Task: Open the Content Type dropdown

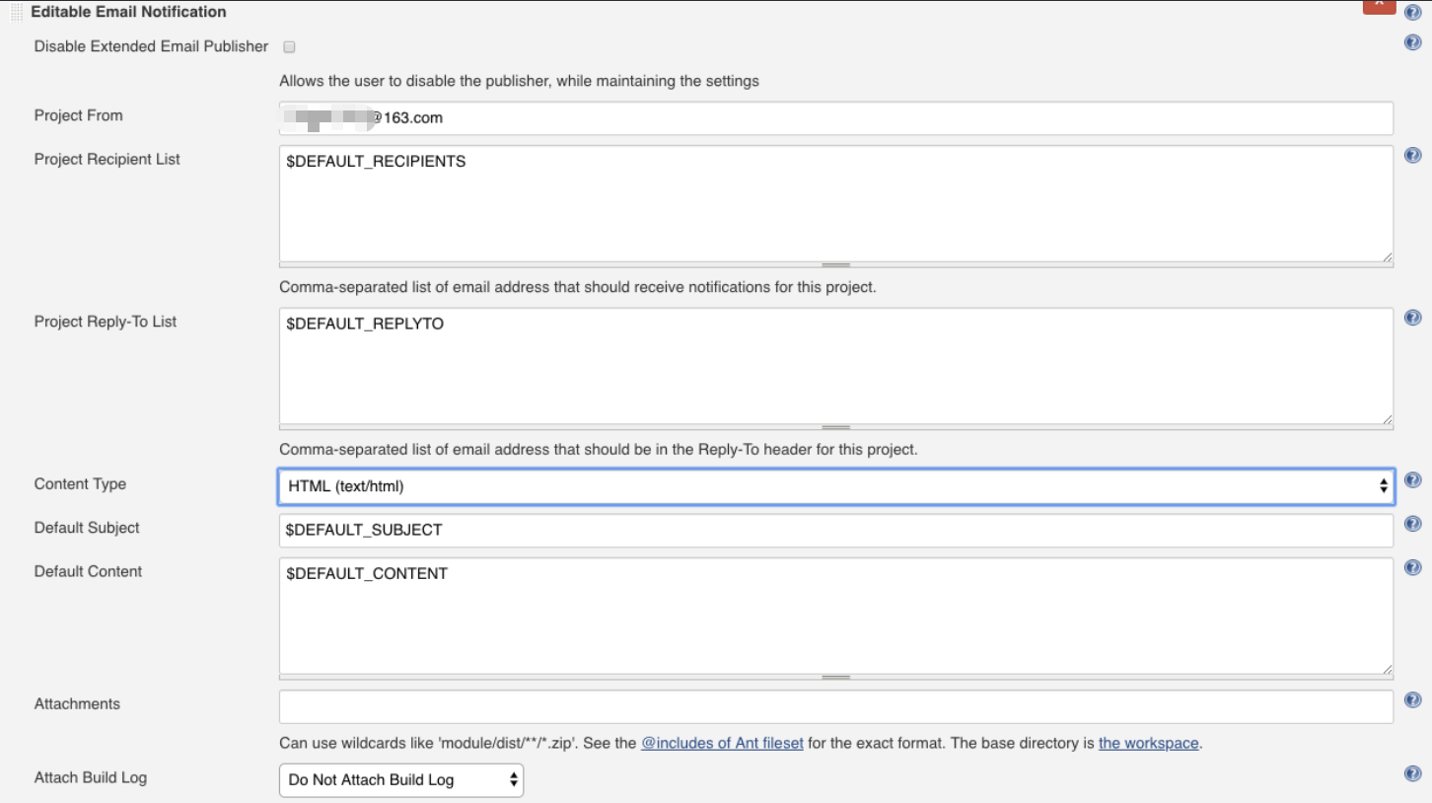Action: pyautogui.click(x=835, y=486)
